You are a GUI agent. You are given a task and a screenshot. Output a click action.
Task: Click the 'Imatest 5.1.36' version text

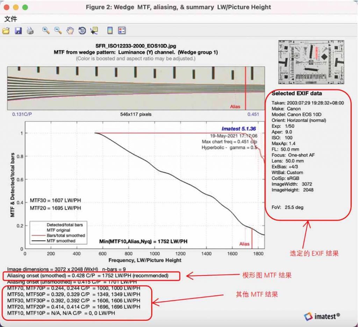(239, 129)
